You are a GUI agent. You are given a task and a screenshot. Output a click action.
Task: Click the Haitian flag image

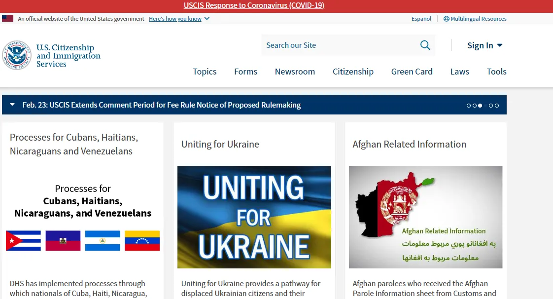click(x=63, y=241)
